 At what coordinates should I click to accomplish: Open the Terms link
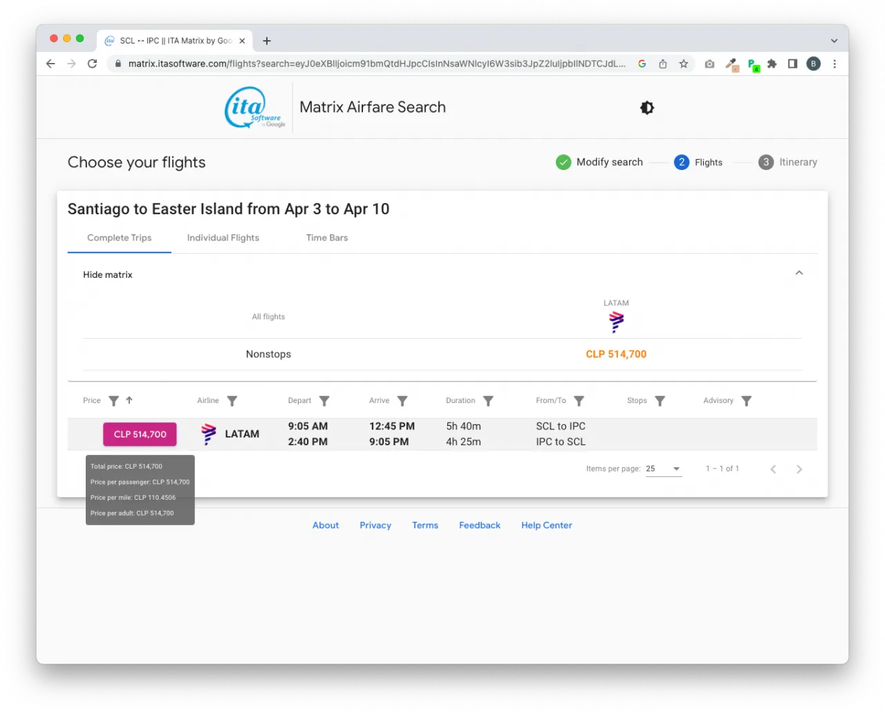point(425,525)
